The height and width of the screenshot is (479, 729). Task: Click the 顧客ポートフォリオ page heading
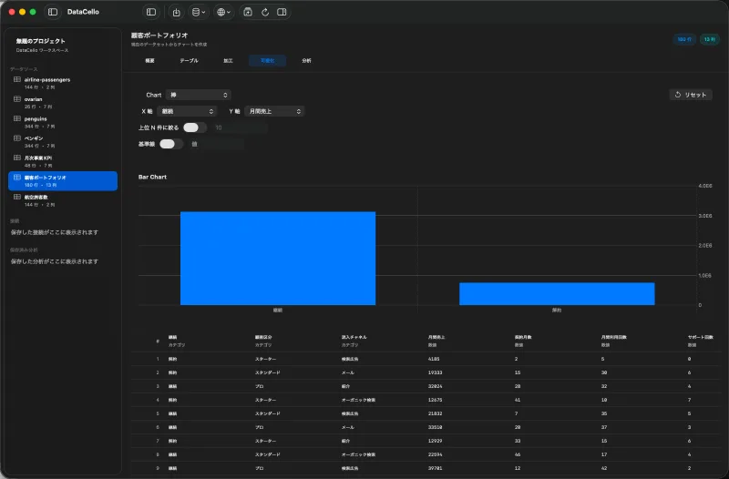pyautogui.click(x=159, y=36)
